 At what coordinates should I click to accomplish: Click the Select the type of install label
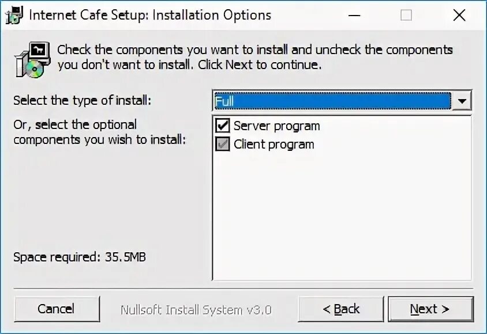[82, 100]
